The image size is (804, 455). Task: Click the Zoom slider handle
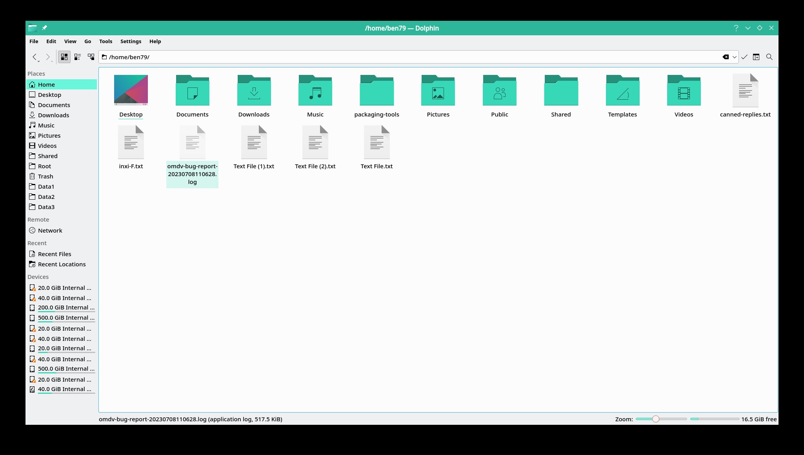click(x=655, y=419)
